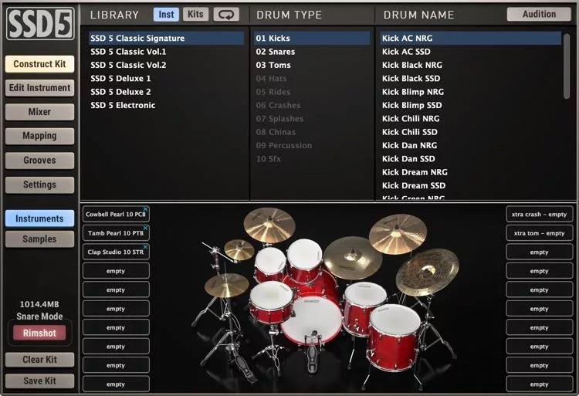The image size is (579, 396).
Task: Choose 06 Crashes drum type
Action: tap(312, 105)
